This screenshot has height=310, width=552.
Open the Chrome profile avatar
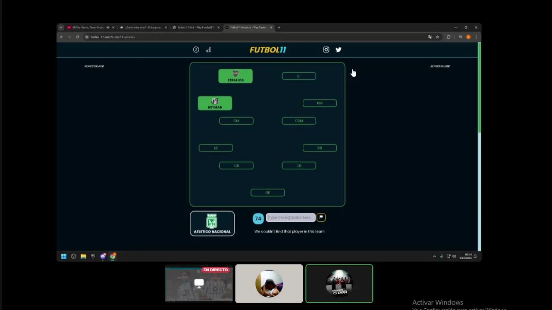tap(468, 37)
